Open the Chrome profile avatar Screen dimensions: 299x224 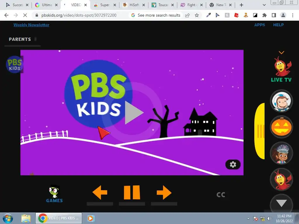click(x=283, y=15)
